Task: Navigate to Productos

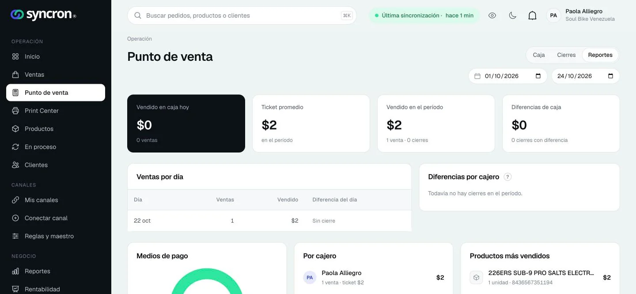Action: tap(56, 129)
